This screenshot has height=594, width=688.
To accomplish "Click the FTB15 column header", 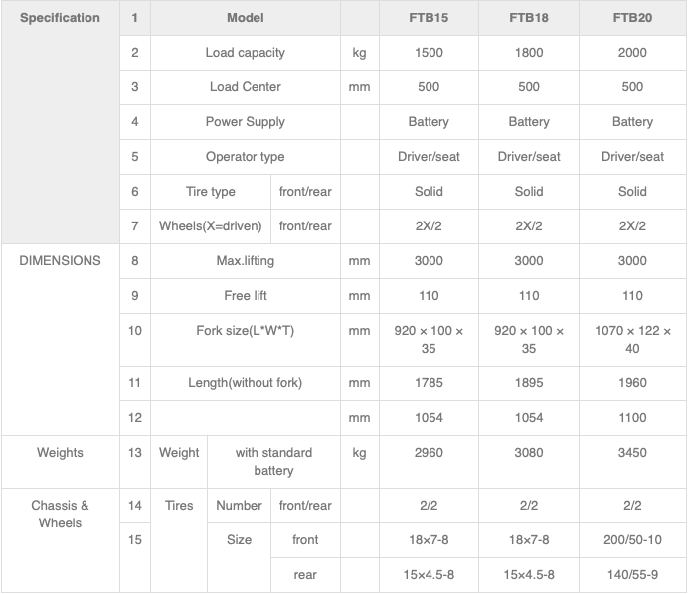I will (429, 18).
